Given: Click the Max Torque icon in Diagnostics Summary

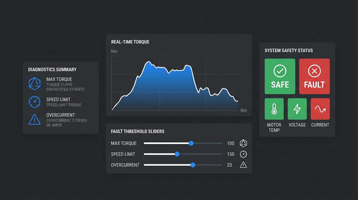Looking at the screenshot, I should (35, 84).
